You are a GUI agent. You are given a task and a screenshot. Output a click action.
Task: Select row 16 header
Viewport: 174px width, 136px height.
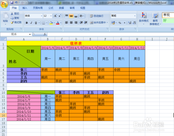(3, 115)
